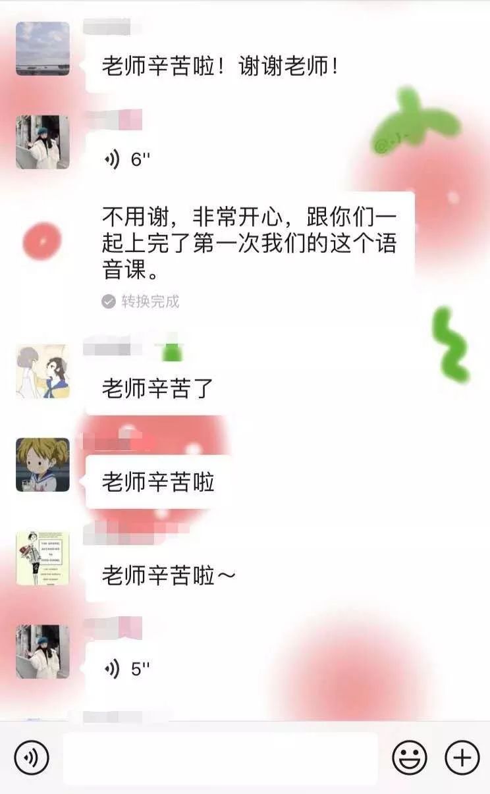Open the emoji picker smiley face
The image size is (490, 794).
410,757
